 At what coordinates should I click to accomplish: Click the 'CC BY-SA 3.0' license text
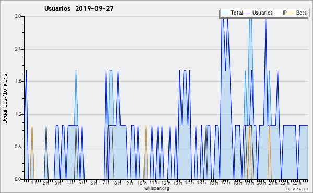pyautogui.click(x=297, y=189)
